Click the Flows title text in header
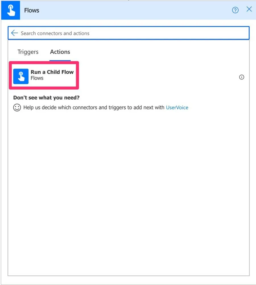The width and height of the screenshot is (256, 285). [32, 11]
